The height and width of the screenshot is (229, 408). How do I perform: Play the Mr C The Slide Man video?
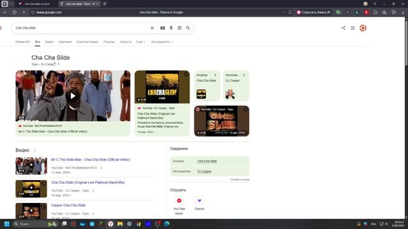[x=73, y=96]
